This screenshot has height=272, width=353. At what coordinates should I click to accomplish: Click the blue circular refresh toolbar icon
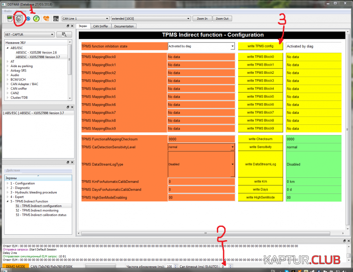click(x=28, y=18)
